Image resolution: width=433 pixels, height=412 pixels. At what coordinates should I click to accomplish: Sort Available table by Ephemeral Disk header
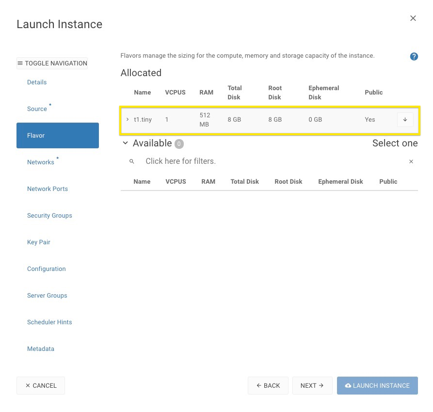(340, 182)
